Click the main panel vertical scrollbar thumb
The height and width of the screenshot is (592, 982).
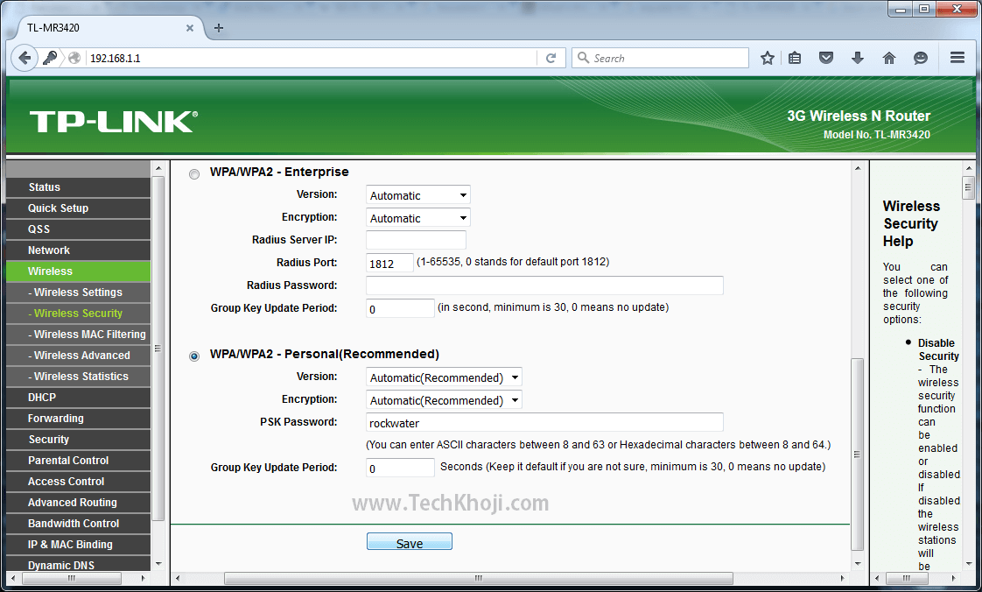pyautogui.click(x=858, y=454)
